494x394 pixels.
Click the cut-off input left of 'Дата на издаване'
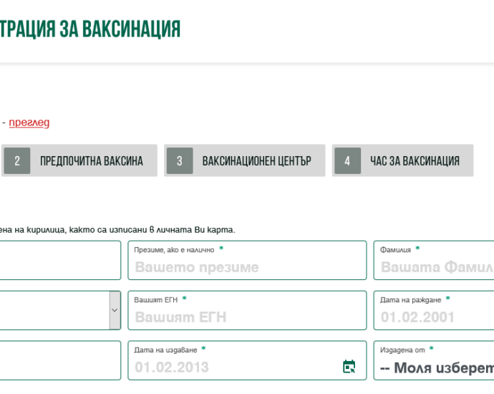(x=60, y=360)
